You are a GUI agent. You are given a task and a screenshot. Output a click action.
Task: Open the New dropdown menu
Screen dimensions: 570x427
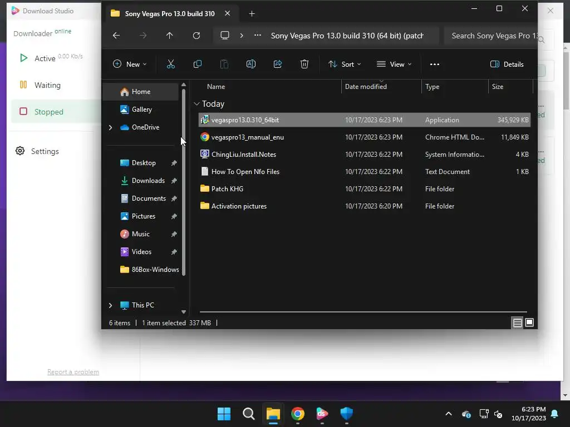click(130, 64)
